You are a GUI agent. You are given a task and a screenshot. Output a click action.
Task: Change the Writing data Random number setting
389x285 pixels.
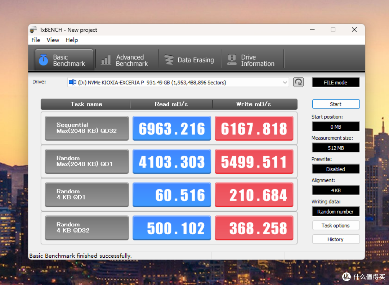[x=336, y=212]
